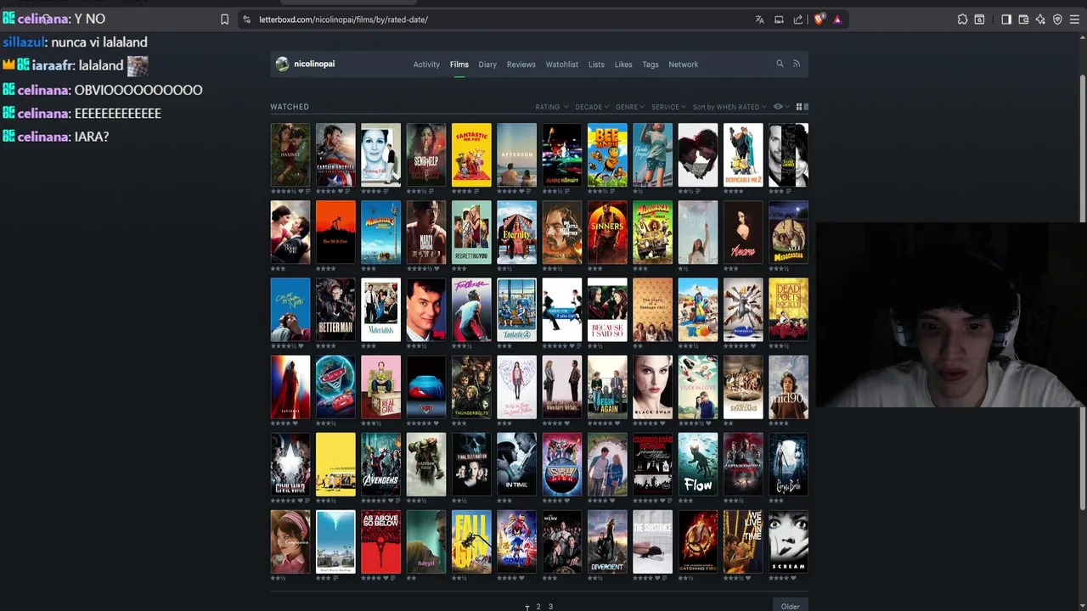Click sillazul chat username
The height and width of the screenshot is (611, 1087).
[x=24, y=42]
